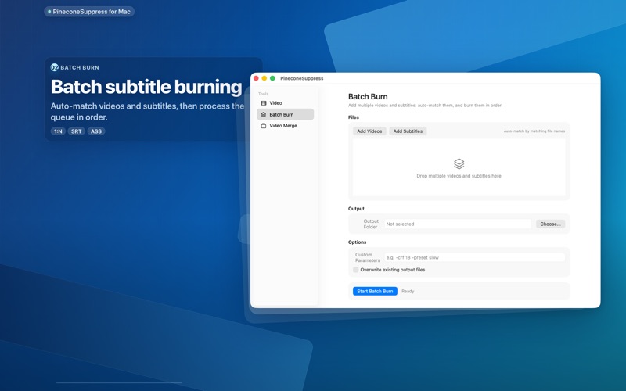Viewport: 626px width, 391px height.
Task: Click 'Drop multiple videos and subtitles here' text
Action: click(x=459, y=176)
